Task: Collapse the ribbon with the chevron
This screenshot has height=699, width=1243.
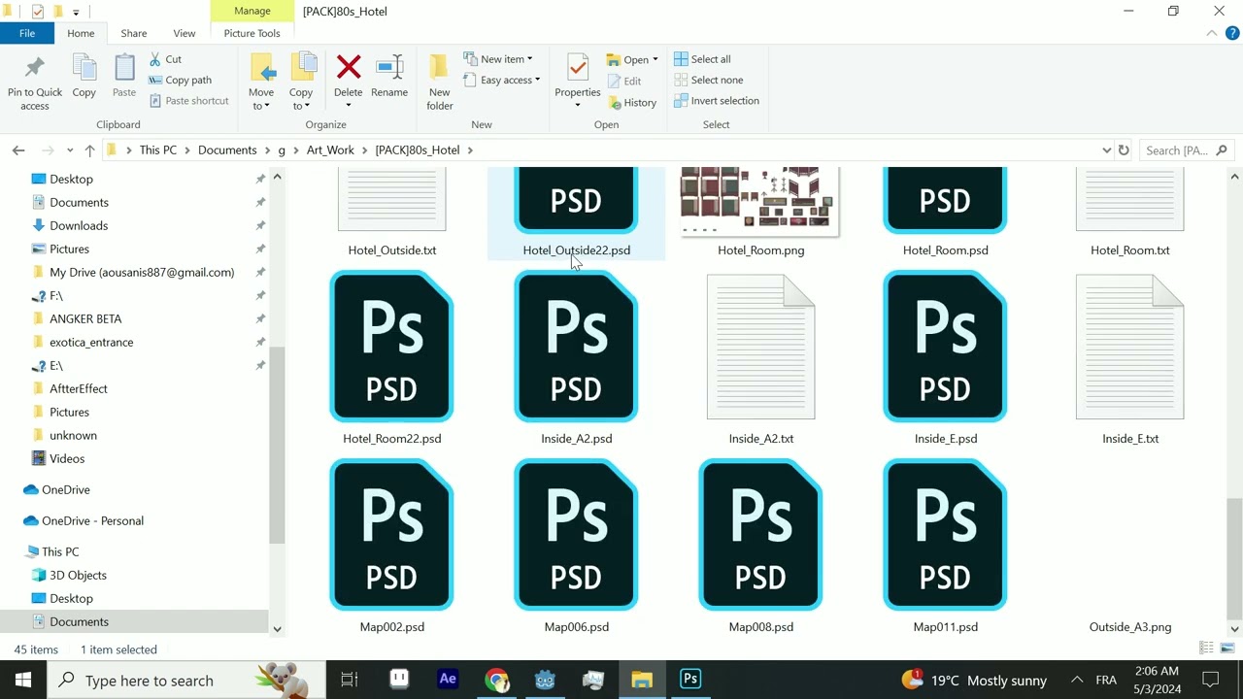Action: coord(1212,33)
